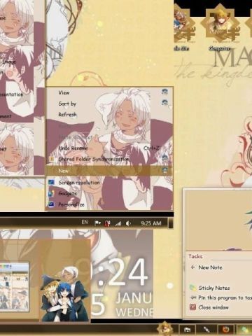Open the highlighted New menu item

[109, 171]
